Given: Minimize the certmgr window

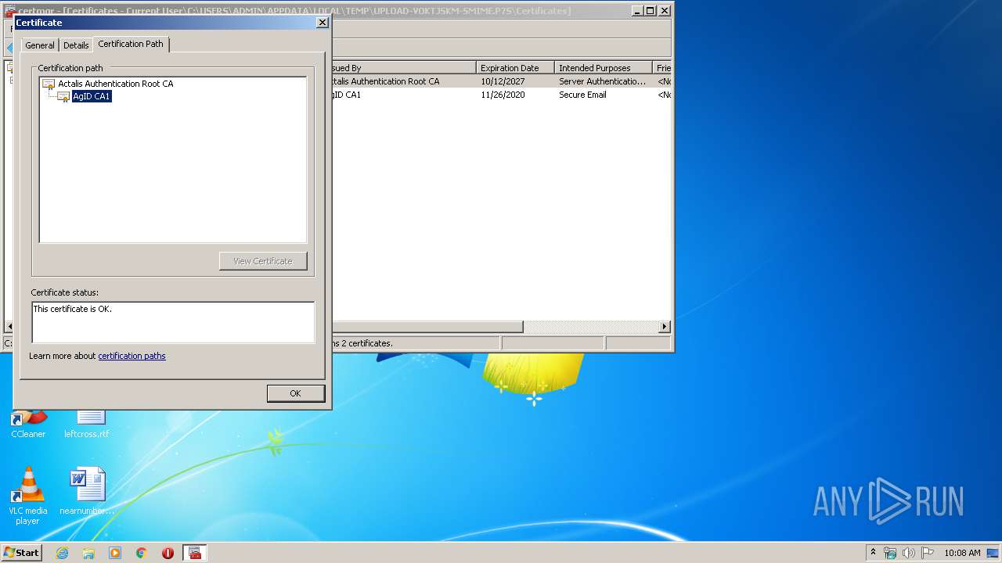Looking at the screenshot, I should (636, 11).
